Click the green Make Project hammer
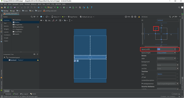 tap(45, 7)
